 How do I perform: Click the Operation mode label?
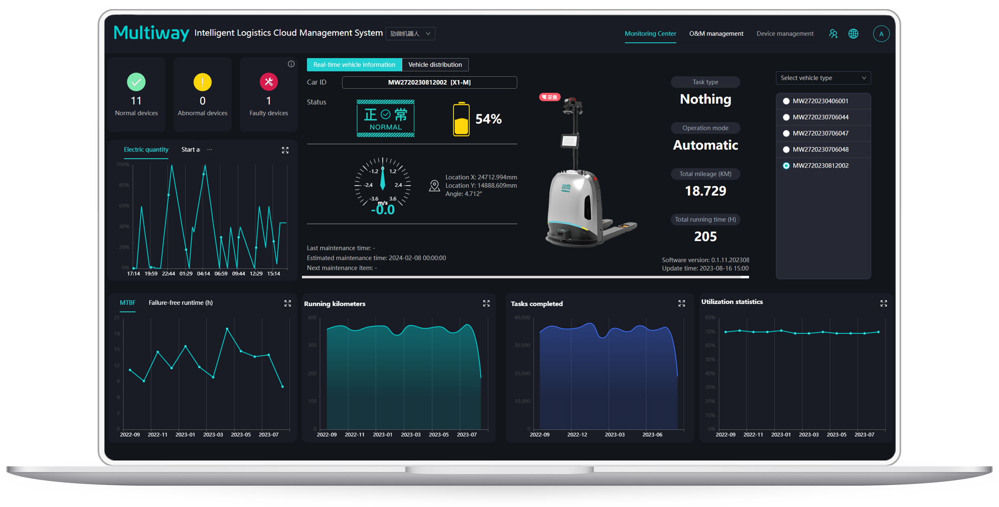(x=705, y=128)
